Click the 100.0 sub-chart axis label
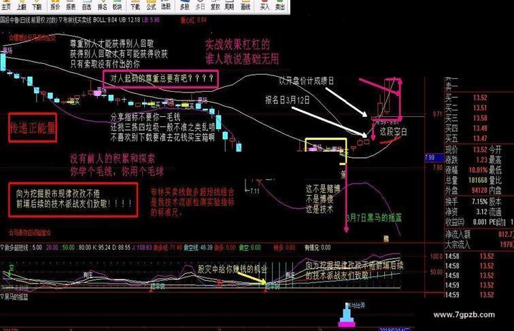This screenshot has height=331, width=514. pyautogui.click(x=436, y=256)
